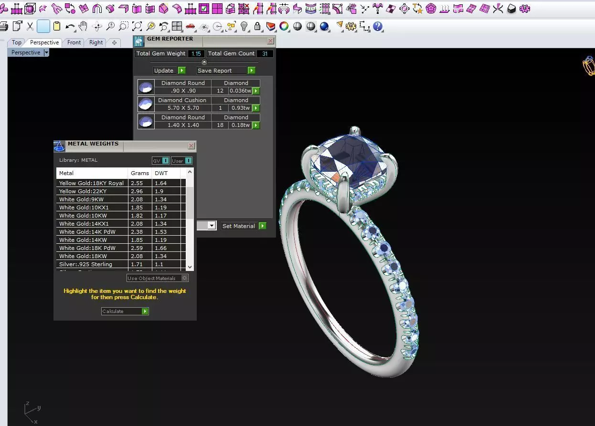The image size is (595, 426).
Task: Click the padlock Lock objects icon
Action: pyautogui.click(x=257, y=26)
